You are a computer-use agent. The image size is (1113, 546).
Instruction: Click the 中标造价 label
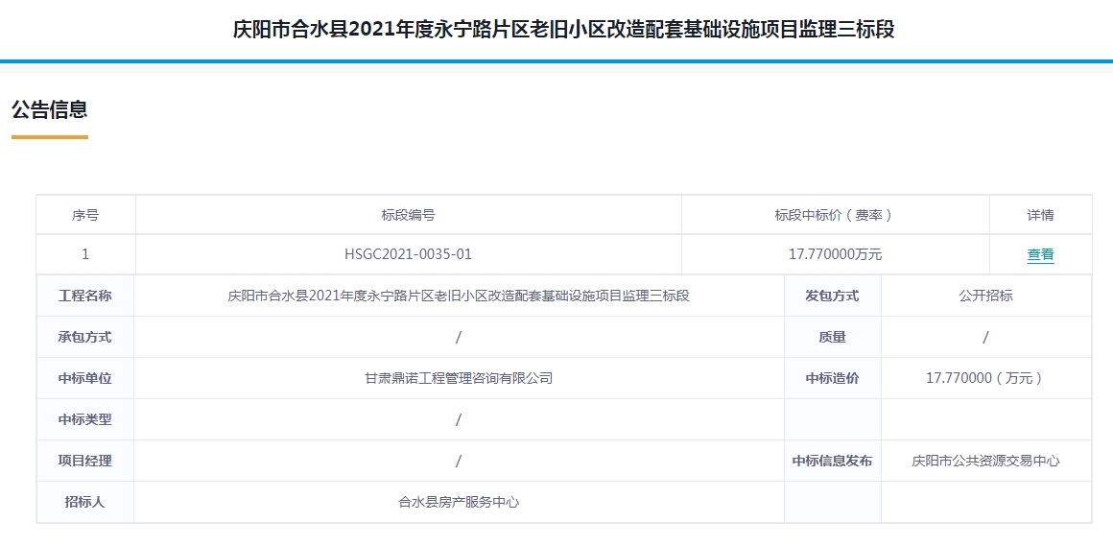coord(832,378)
